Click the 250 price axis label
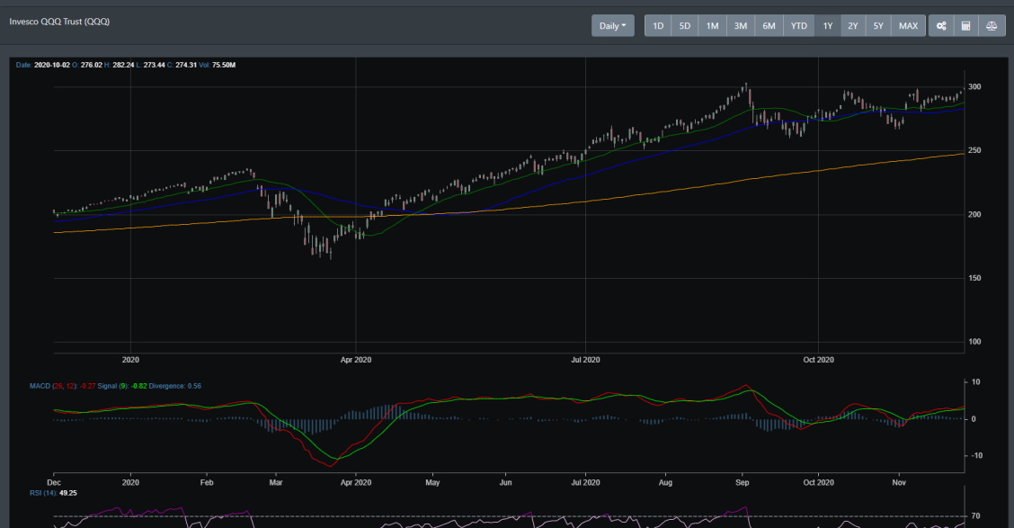 pos(974,150)
